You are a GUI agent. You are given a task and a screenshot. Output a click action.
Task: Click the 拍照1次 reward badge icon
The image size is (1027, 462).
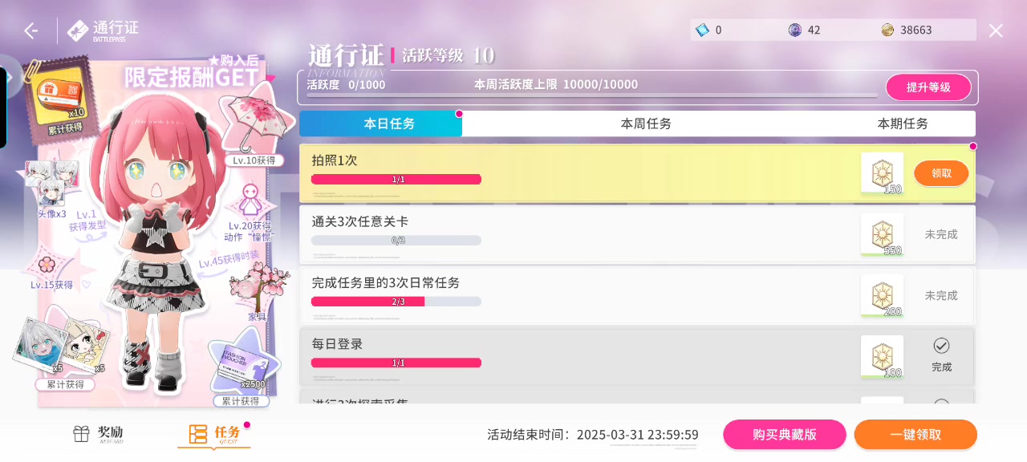(x=882, y=172)
